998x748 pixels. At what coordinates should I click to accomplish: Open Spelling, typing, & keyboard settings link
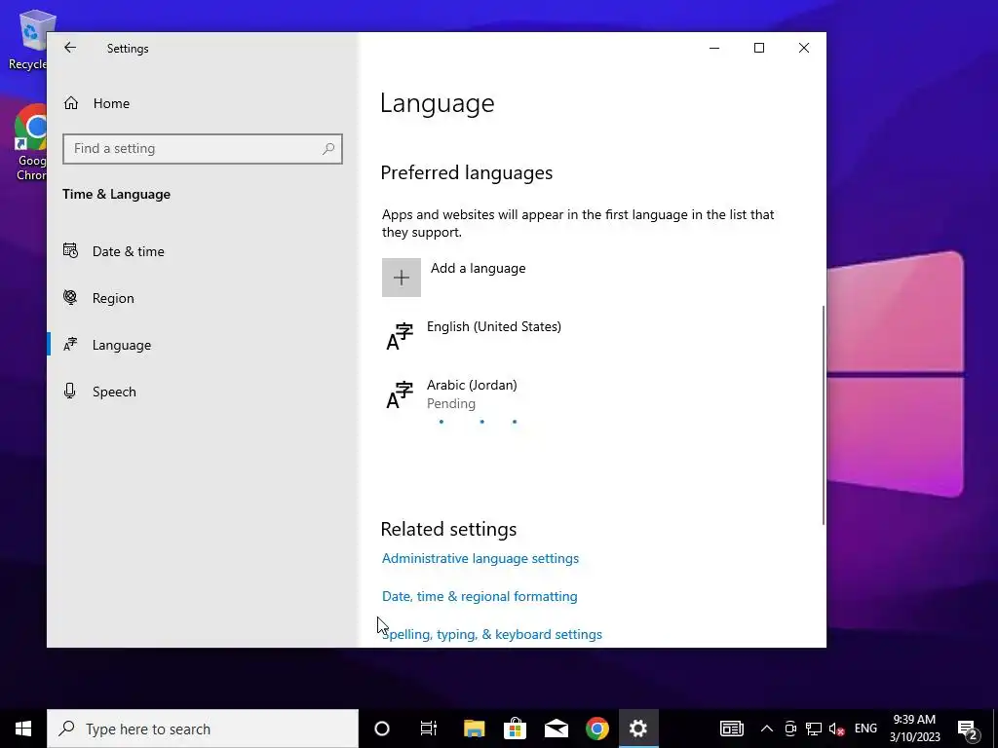(491, 635)
